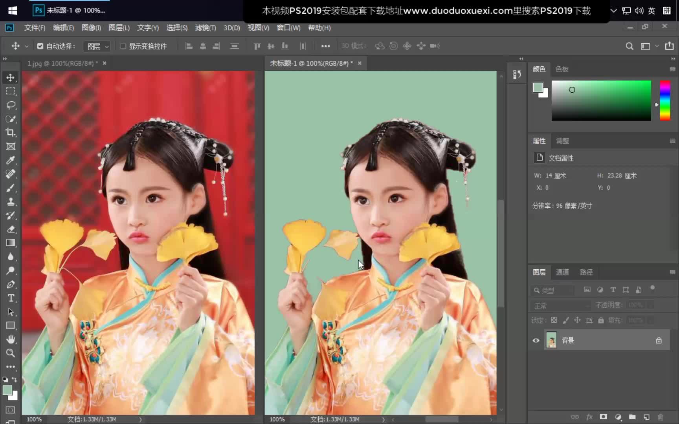Select the Frame tool
Screen dimensions: 679x424
pyautogui.click(x=11, y=146)
